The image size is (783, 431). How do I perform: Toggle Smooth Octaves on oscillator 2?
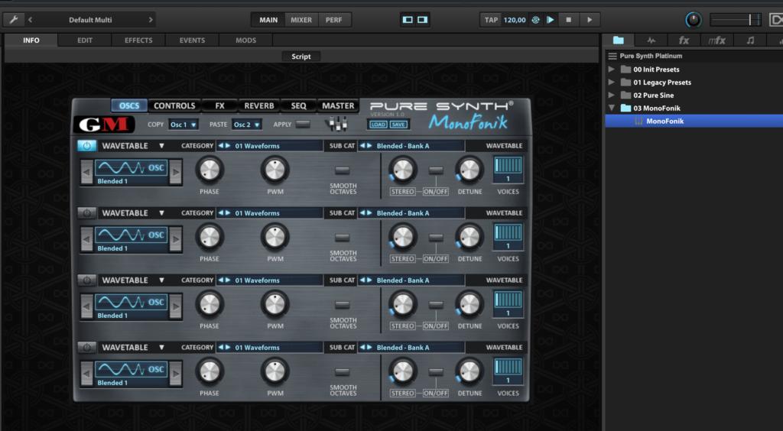(x=342, y=238)
